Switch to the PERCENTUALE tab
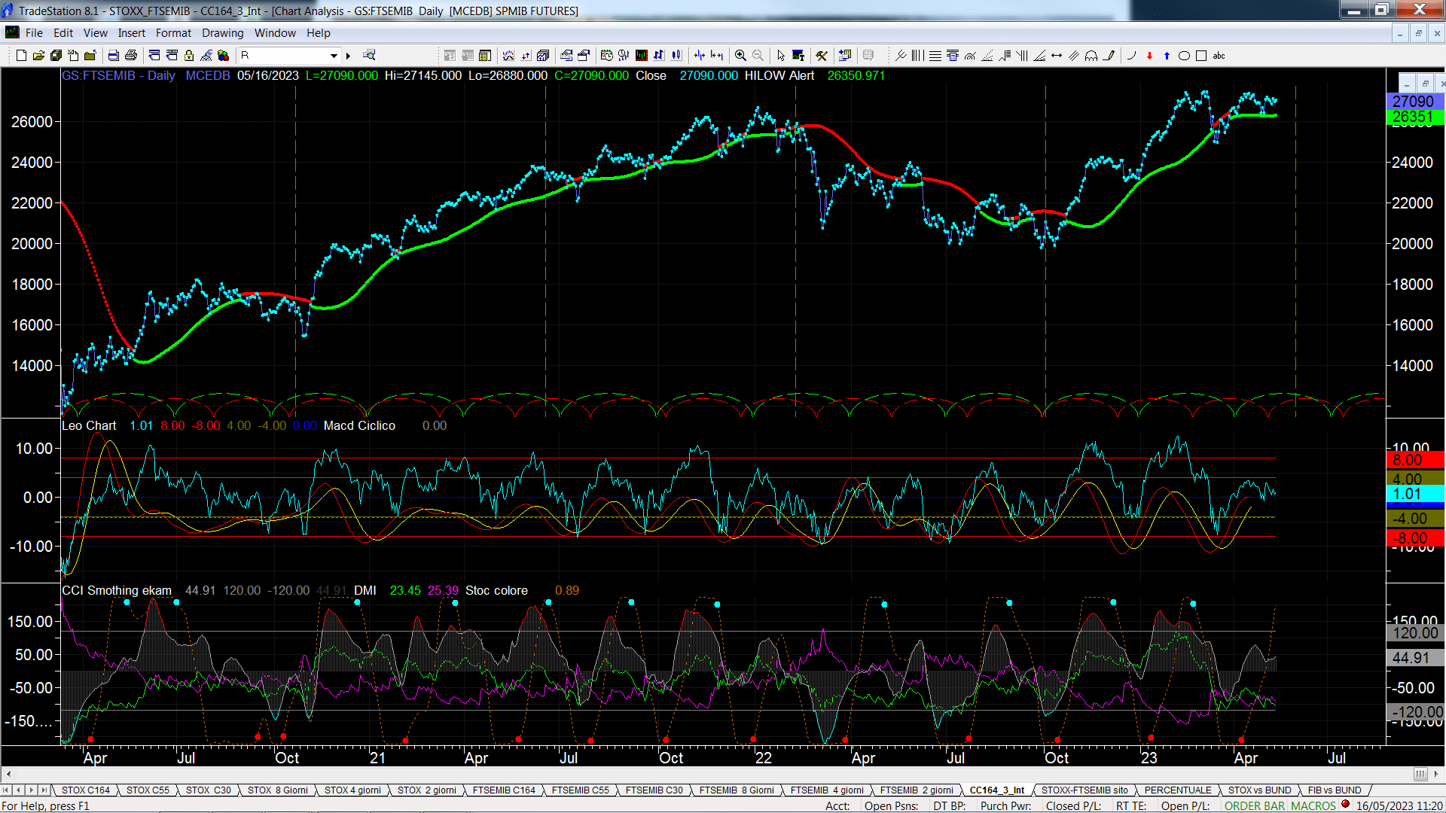This screenshot has height=813, width=1446. pyautogui.click(x=1178, y=790)
